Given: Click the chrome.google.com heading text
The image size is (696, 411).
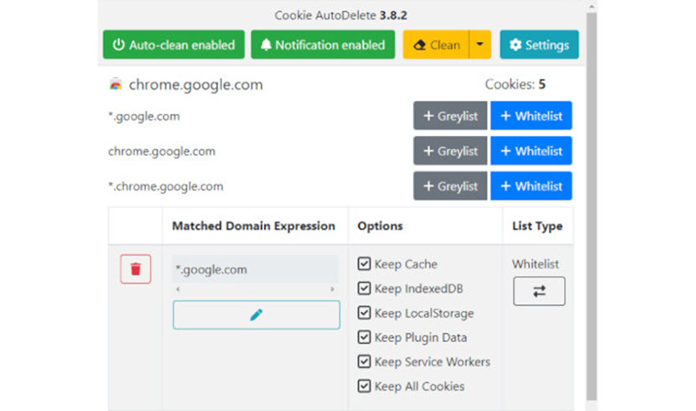Looking at the screenshot, I should tap(195, 85).
